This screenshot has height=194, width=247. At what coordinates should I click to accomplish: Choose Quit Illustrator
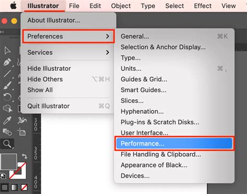click(68, 106)
